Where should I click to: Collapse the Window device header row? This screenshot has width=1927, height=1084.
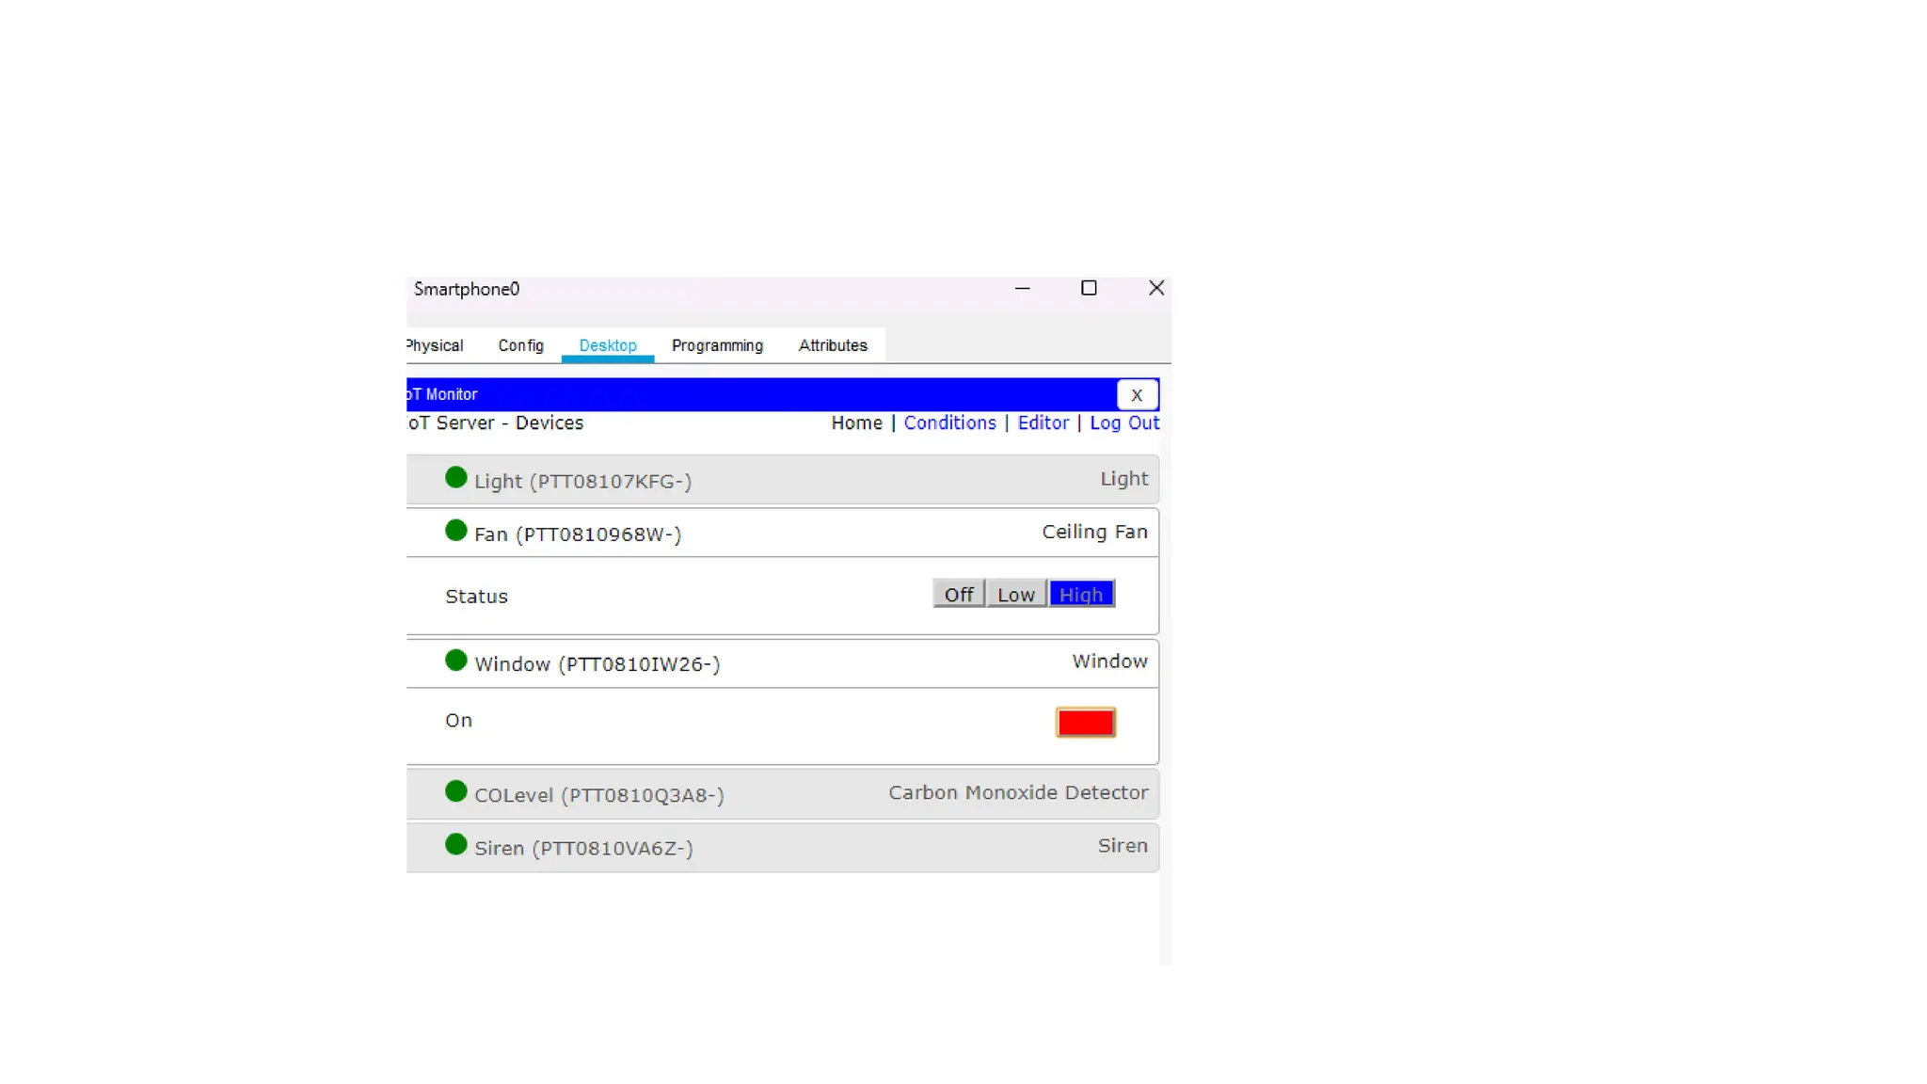click(x=781, y=663)
